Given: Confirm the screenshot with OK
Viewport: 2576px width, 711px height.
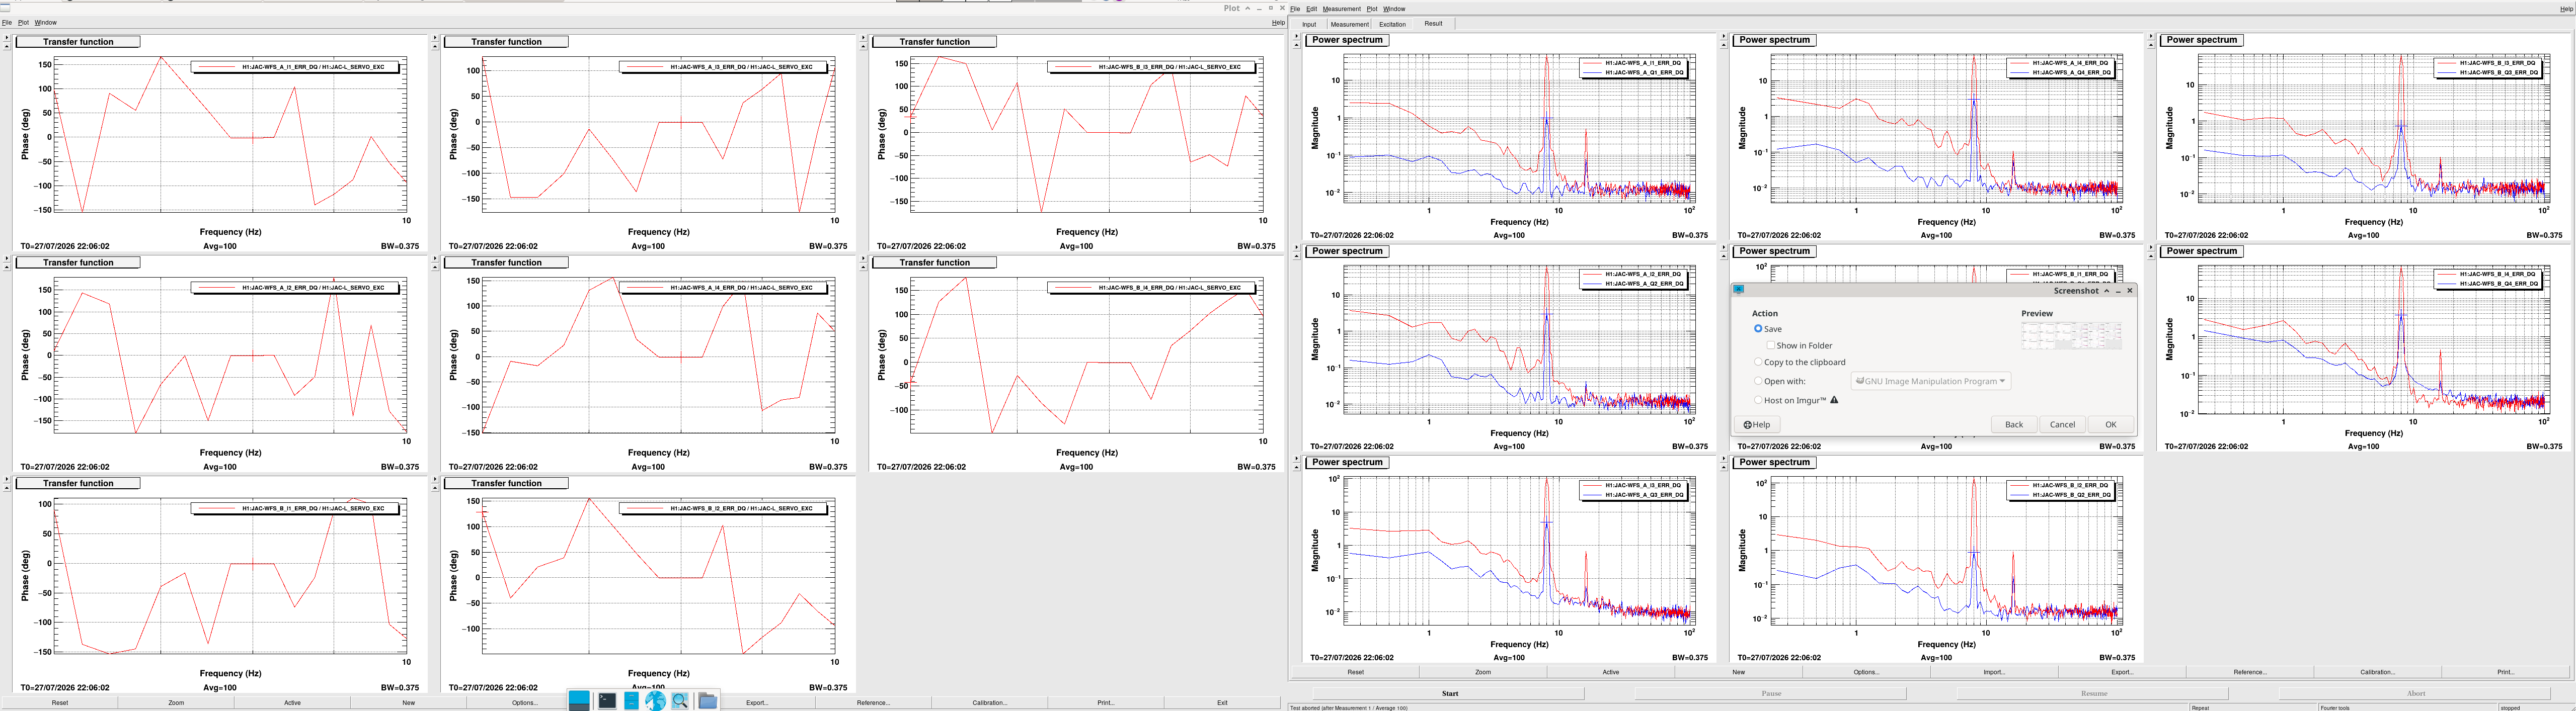Looking at the screenshot, I should [2111, 424].
